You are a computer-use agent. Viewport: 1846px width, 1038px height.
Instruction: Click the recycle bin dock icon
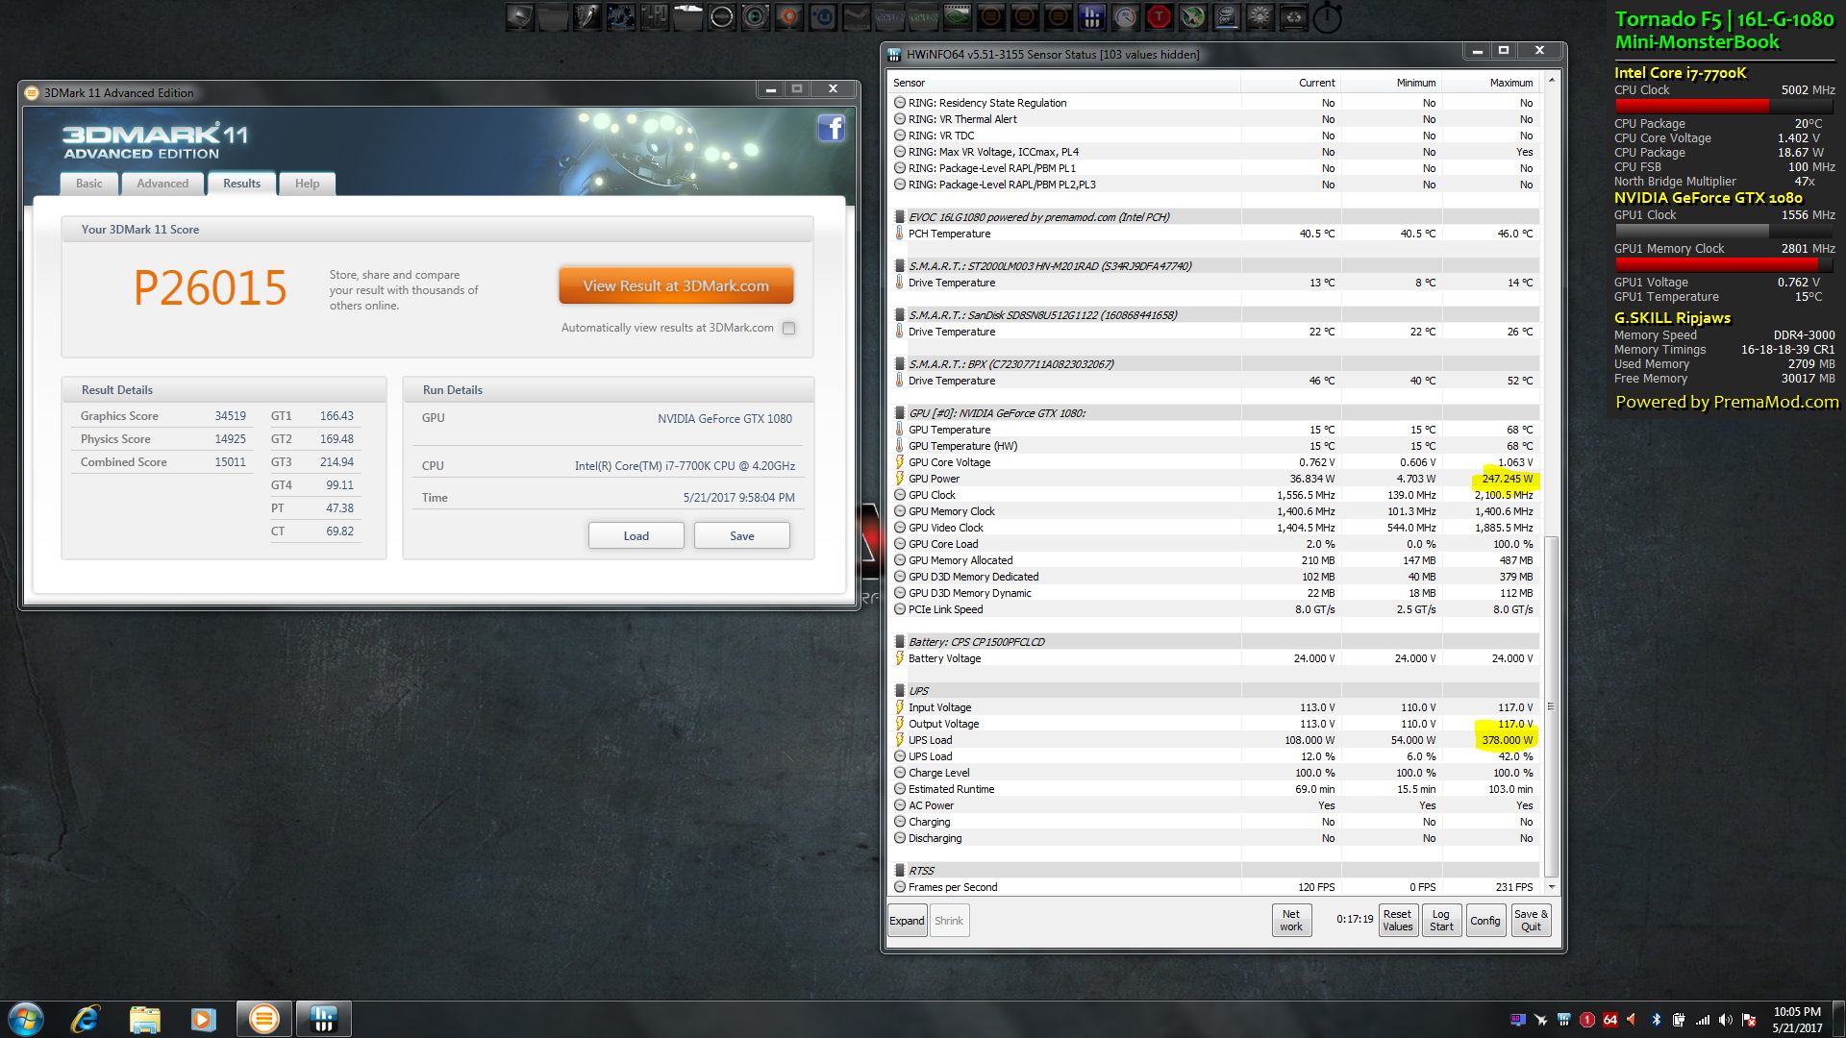point(1293,16)
